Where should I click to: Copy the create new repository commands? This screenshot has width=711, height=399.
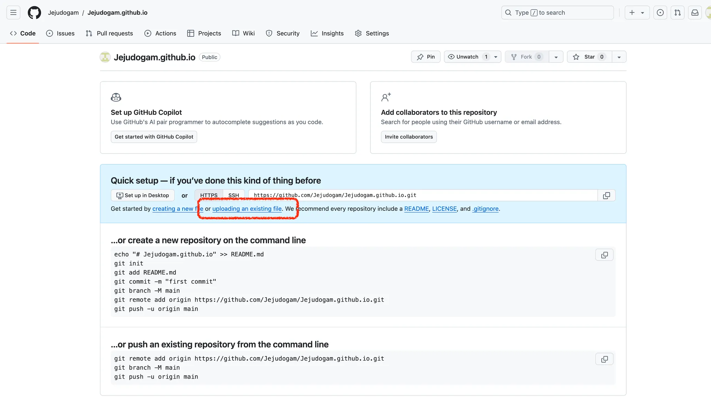pos(604,255)
